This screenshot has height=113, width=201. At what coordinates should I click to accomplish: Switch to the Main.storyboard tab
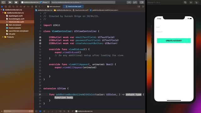tap(54, 7)
